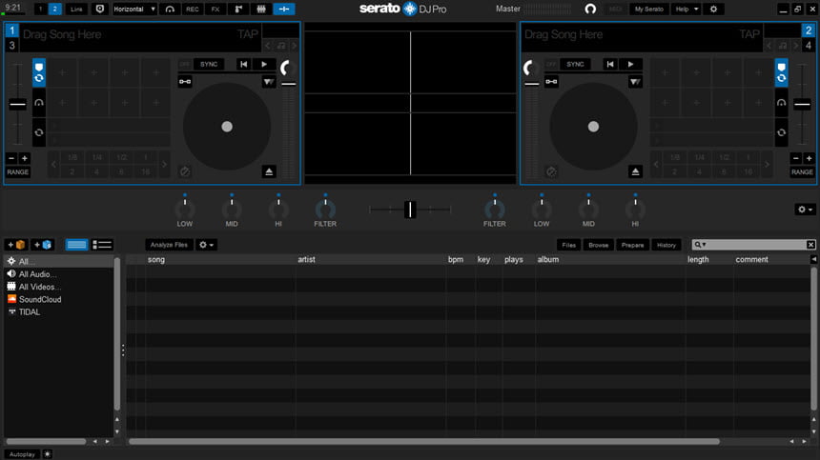
Task: Toggle REC recording panel
Action: click(x=193, y=9)
